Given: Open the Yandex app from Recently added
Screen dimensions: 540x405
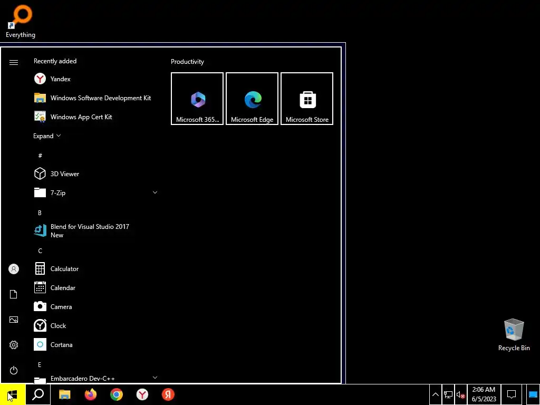Looking at the screenshot, I should pyautogui.click(x=95, y=79).
